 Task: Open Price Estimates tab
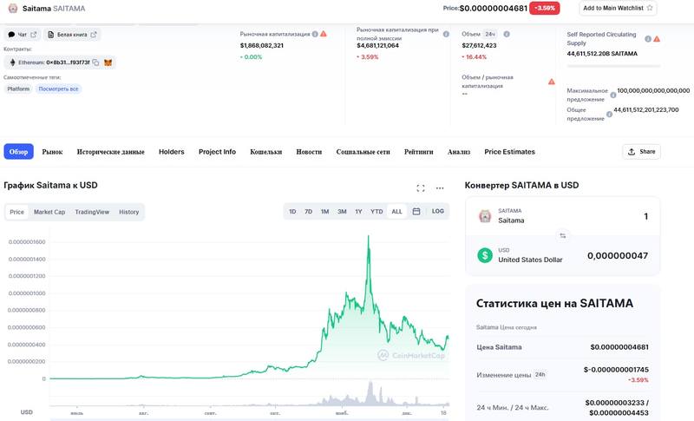tap(509, 152)
